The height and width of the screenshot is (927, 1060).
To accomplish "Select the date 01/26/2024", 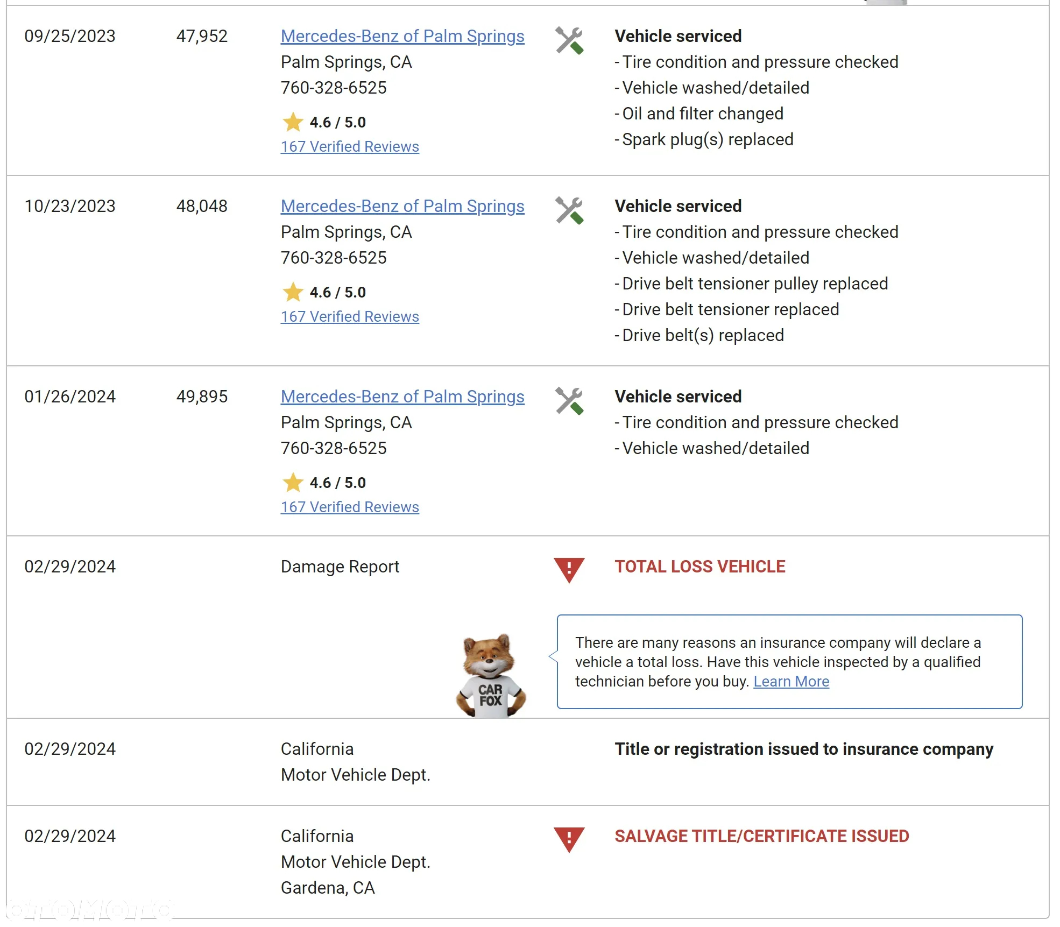I will pyautogui.click(x=70, y=397).
